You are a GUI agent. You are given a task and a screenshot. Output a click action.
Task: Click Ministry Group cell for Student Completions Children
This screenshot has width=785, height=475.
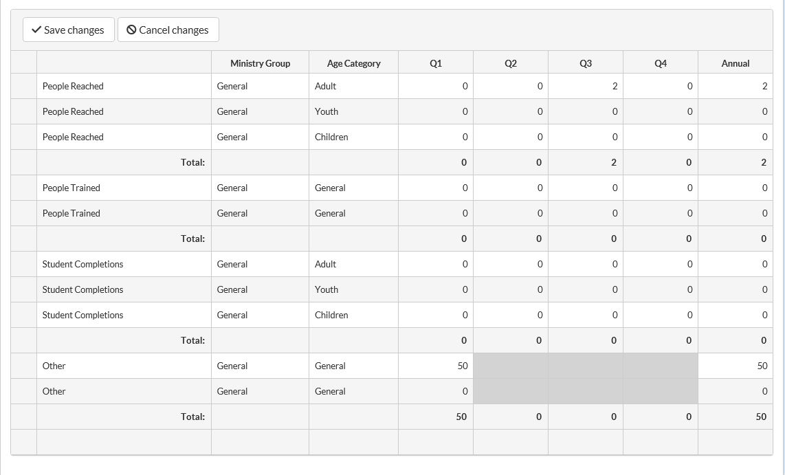coord(260,315)
